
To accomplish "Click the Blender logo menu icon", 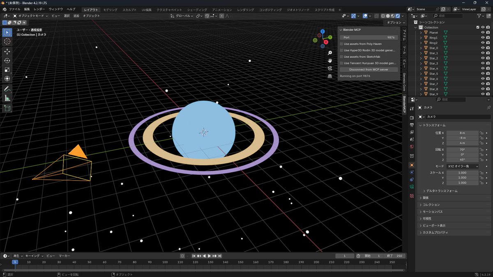I will [x=5, y=9].
